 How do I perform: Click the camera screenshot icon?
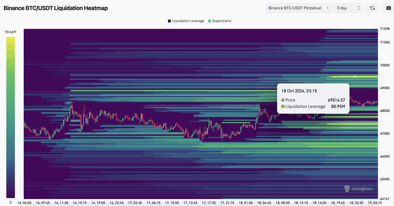[389, 8]
